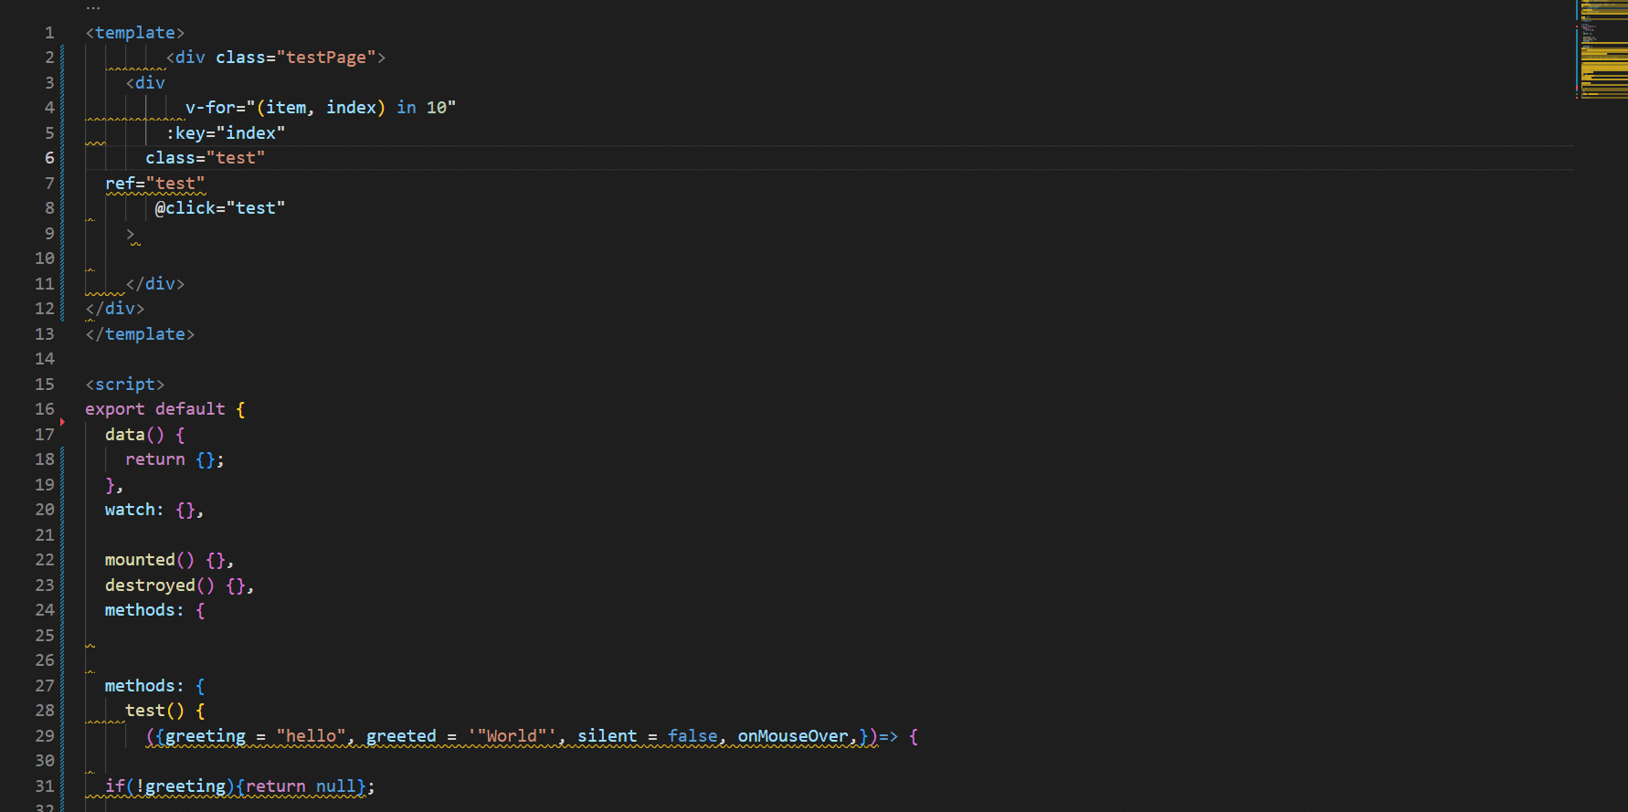
Task: Click line number 1 in the gutter
Action: 49,33
